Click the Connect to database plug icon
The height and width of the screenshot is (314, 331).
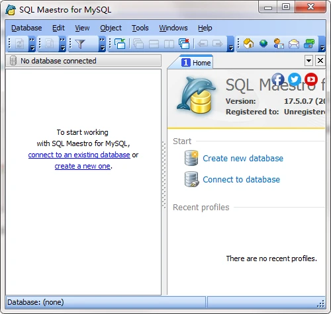[x=191, y=179]
